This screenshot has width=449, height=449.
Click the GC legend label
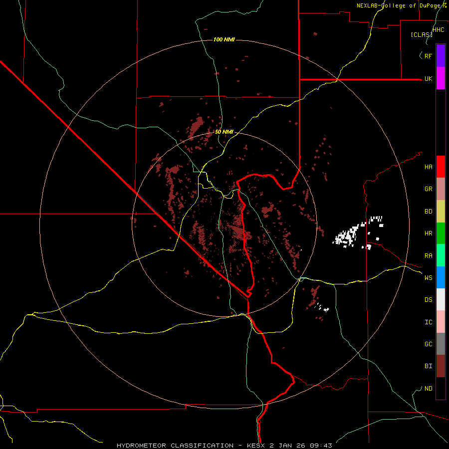click(428, 344)
